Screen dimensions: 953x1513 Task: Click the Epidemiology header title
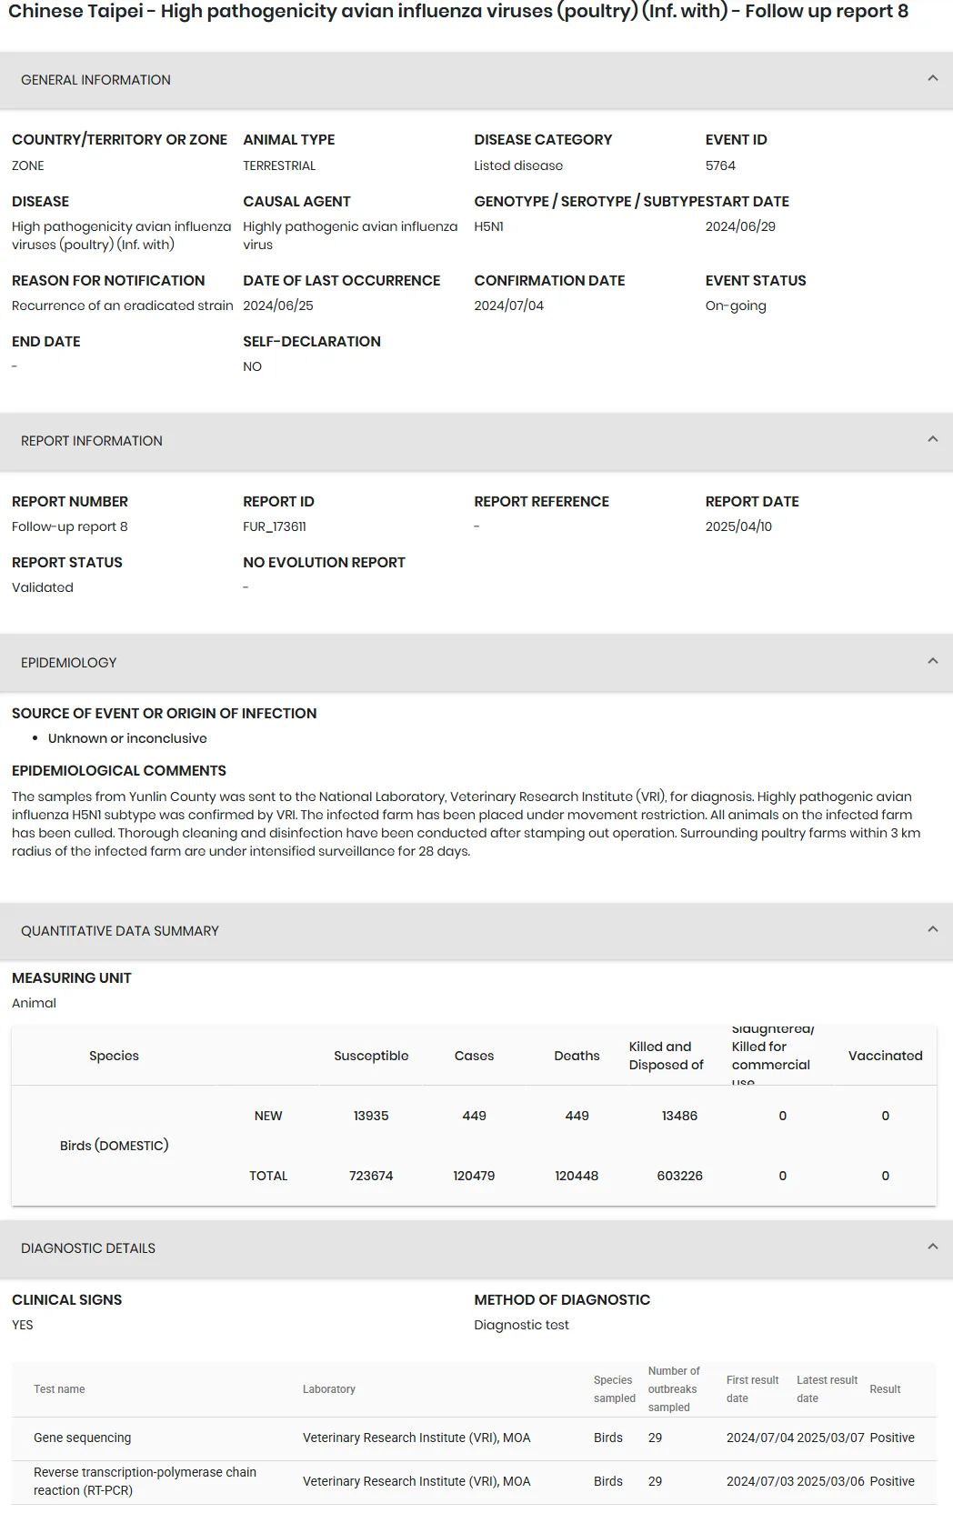(69, 663)
